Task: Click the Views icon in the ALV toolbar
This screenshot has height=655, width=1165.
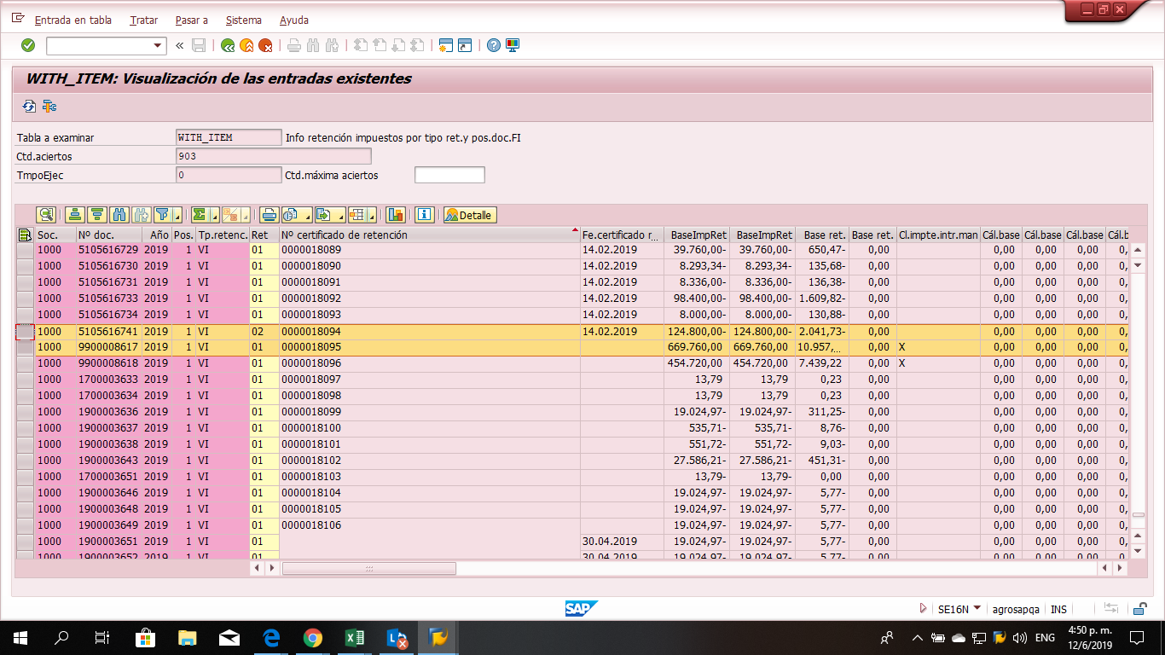Action: click(290, 215)
